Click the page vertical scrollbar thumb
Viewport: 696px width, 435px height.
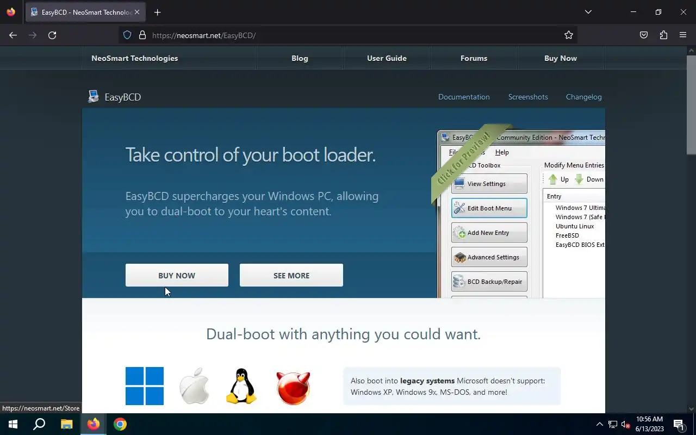click(x=691, y=104)
